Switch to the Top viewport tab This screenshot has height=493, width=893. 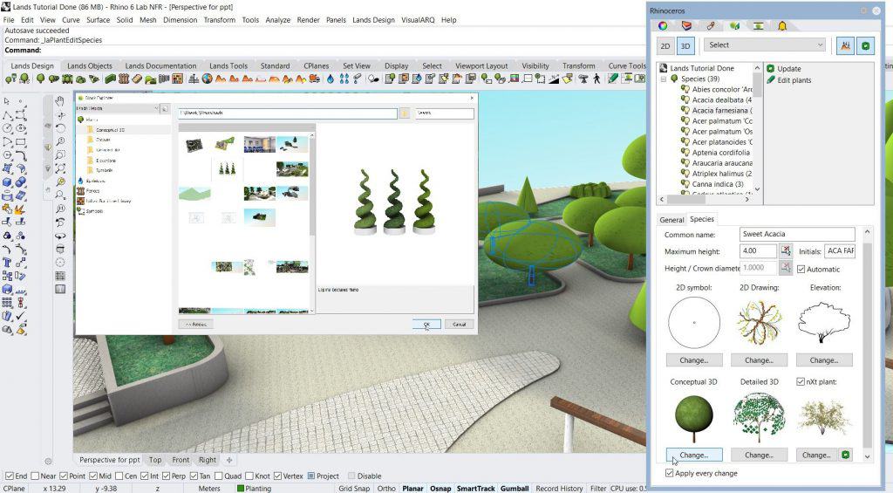[x=155, y=459]
